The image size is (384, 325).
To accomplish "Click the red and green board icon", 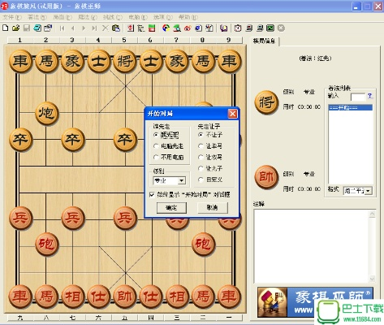I will [x=152, y=28].
